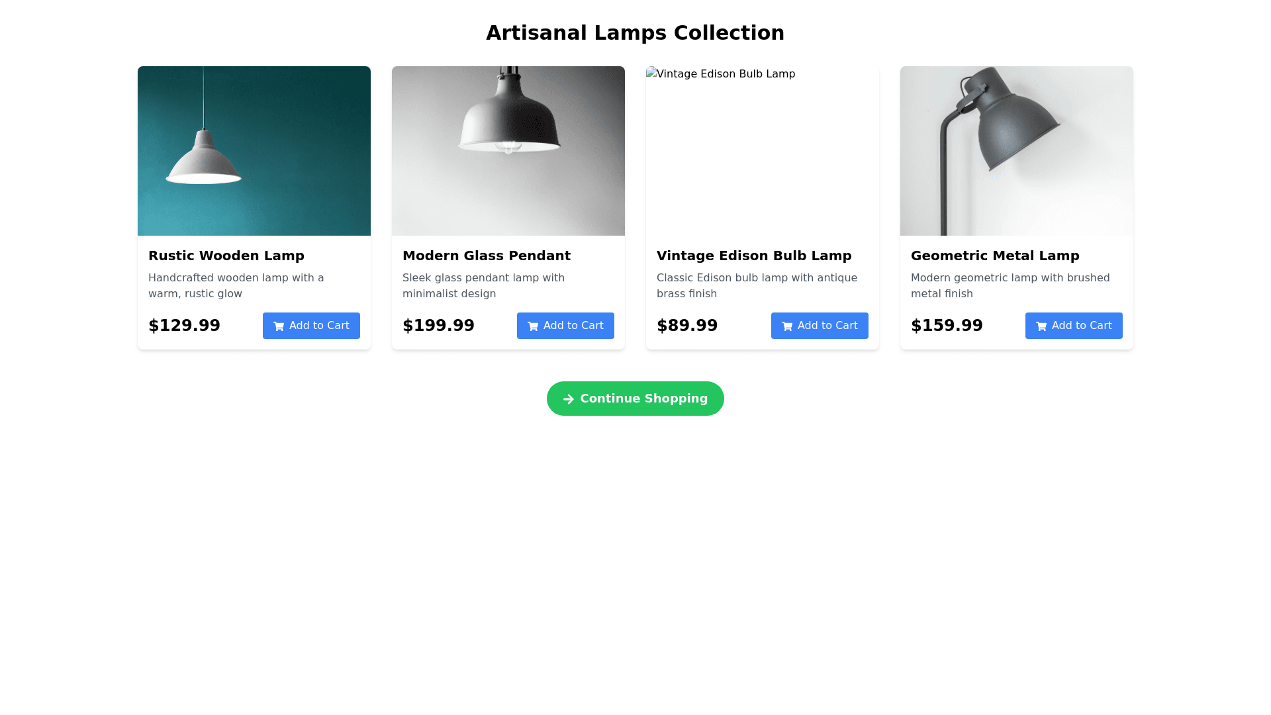Click the Rustic Wooden Lamp title
This screenshot has width=1271, height=715.
pyautogui.click(x=226, y=256)
